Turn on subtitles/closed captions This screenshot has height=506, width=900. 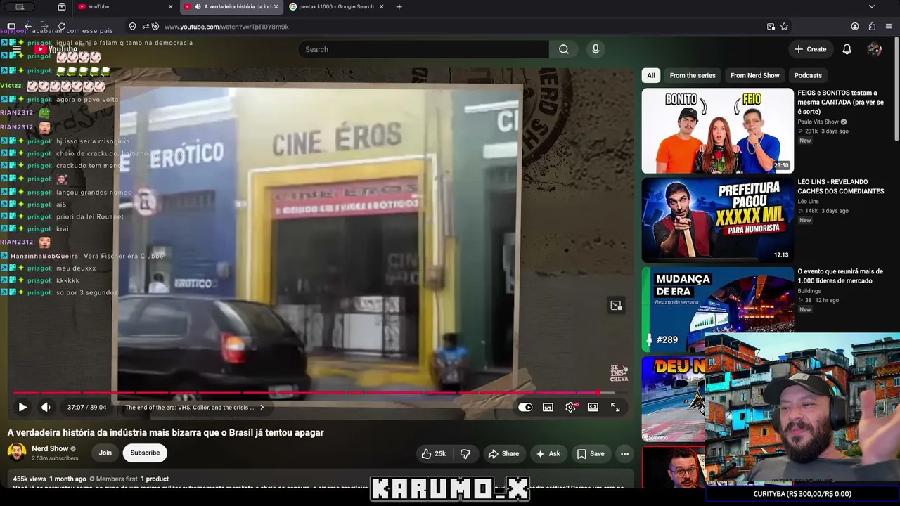[548, 407]
